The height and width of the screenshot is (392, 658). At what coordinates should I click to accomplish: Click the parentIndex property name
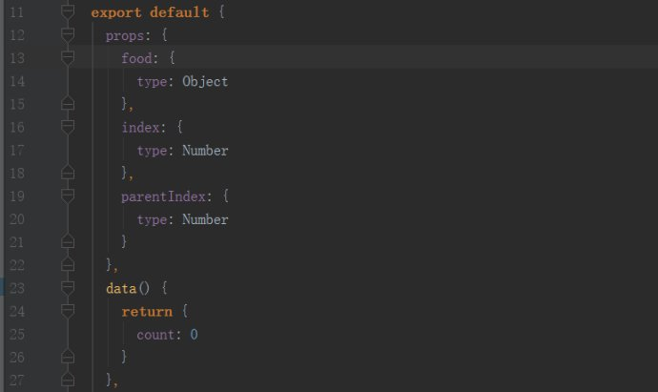point(158,196)
